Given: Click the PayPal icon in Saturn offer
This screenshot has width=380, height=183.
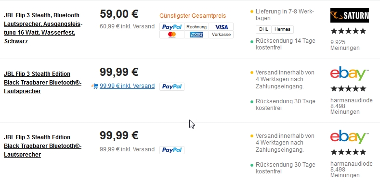Looking at the screenshot, I should click(172, 27).
